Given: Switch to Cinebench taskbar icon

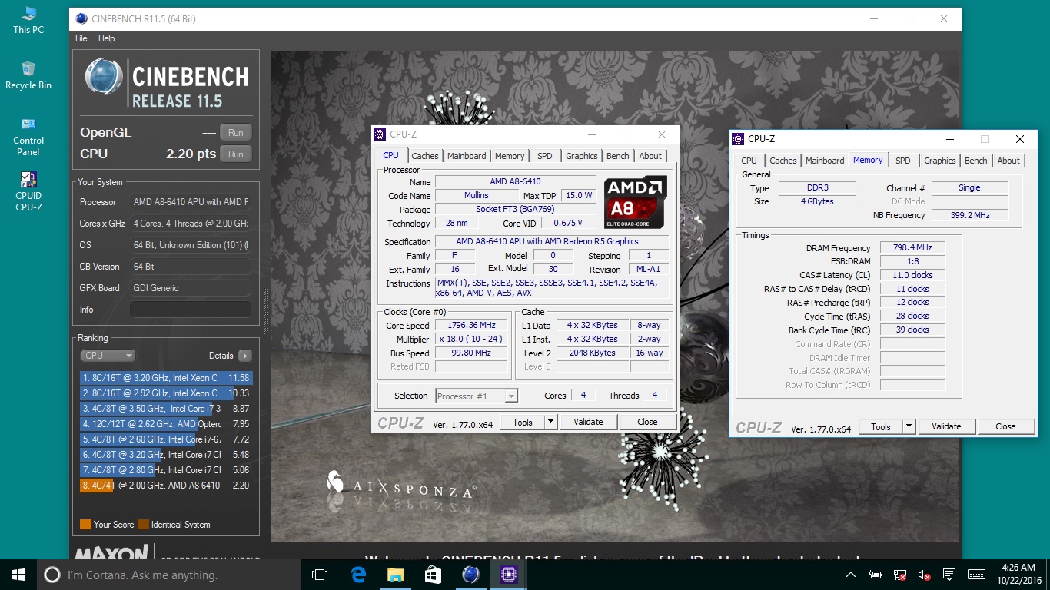Looking at the screenshot, I should tap(470, 575).
